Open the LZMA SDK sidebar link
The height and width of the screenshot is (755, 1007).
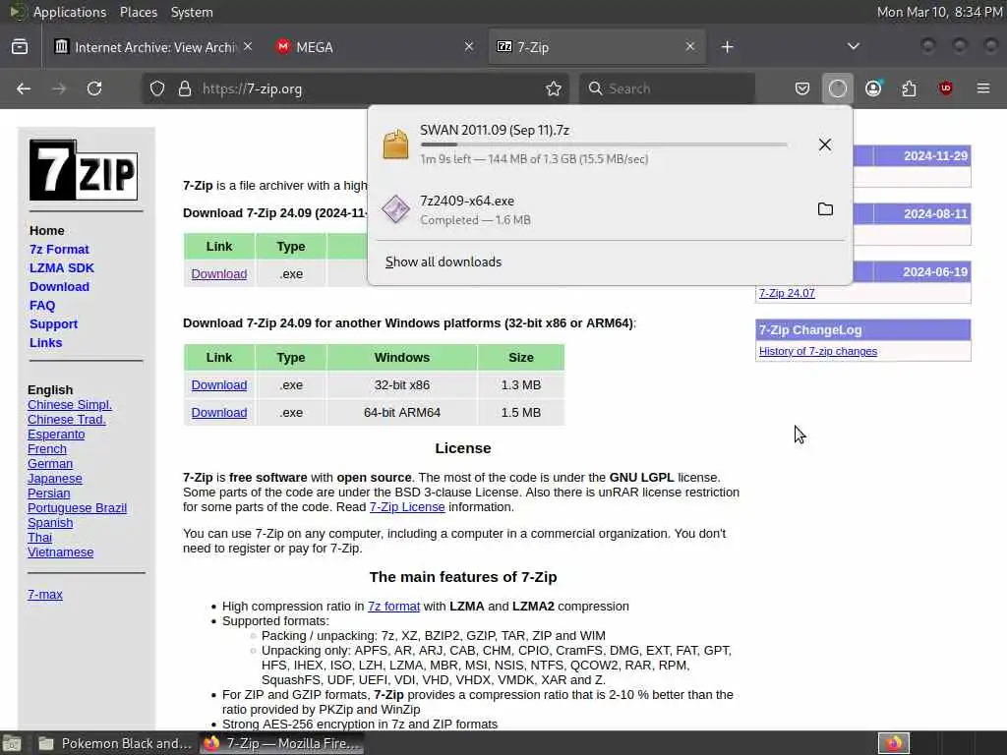[62, 267]
